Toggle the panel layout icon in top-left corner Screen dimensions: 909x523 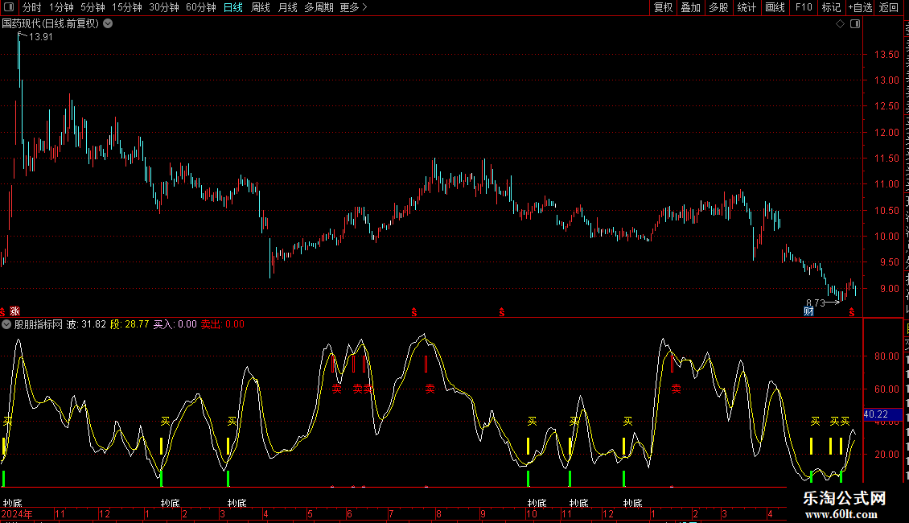pyautogui.click(x=9, y=7)
